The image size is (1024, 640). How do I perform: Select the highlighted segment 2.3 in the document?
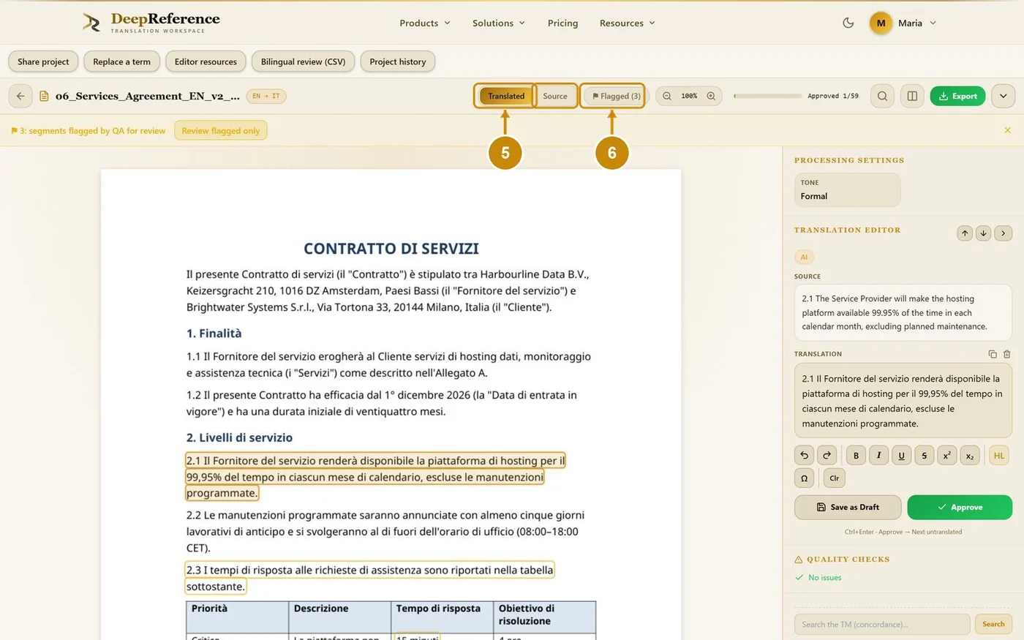pos(369,578)
